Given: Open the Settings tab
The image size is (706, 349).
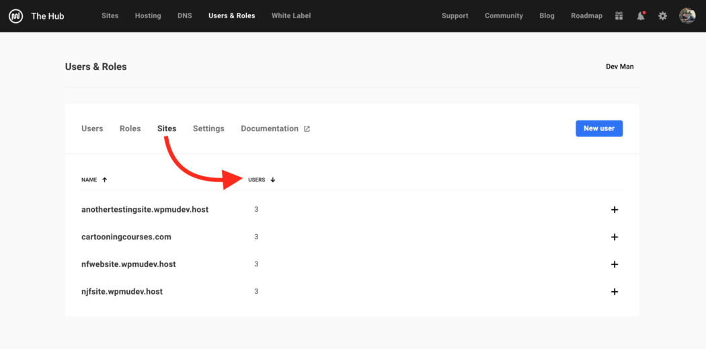Looking at the screenshot, I should [208, 128].
